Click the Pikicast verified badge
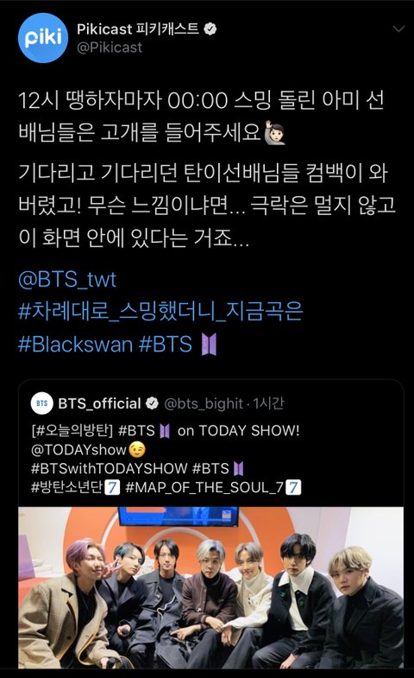Image resolution: width=414 pixels, height=678 pixels. pyautogui.click(x=210, y=29)
